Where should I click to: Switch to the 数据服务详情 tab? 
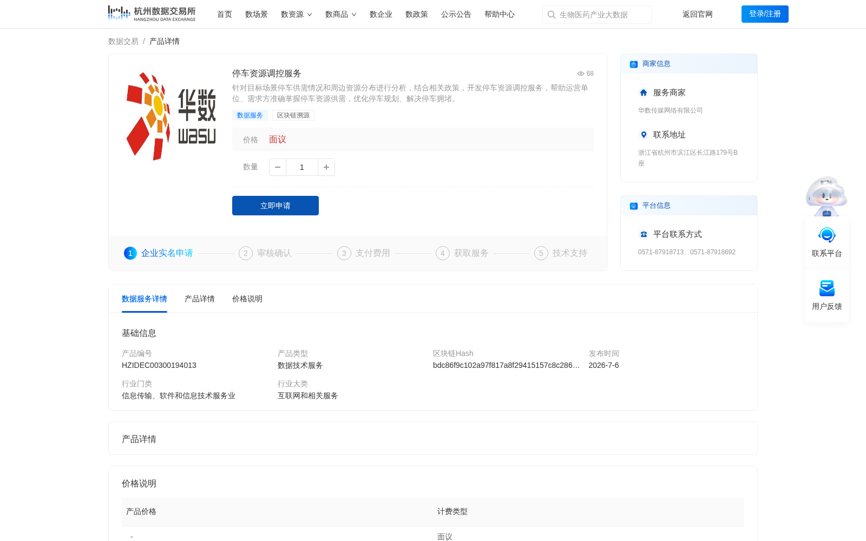(x=145, y=299)
